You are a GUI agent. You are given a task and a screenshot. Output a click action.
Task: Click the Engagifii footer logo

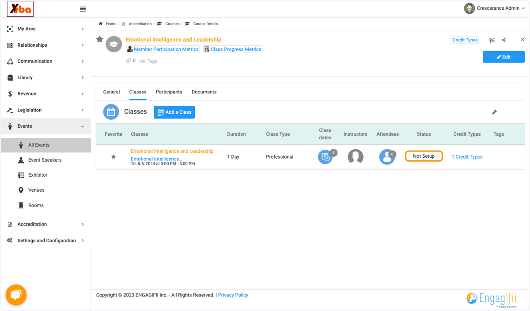click(492, 300)
